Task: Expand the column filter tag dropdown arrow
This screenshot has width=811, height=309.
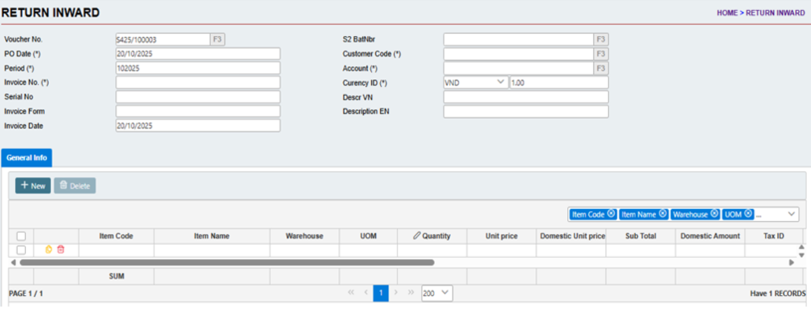Action: pos(791,214)
